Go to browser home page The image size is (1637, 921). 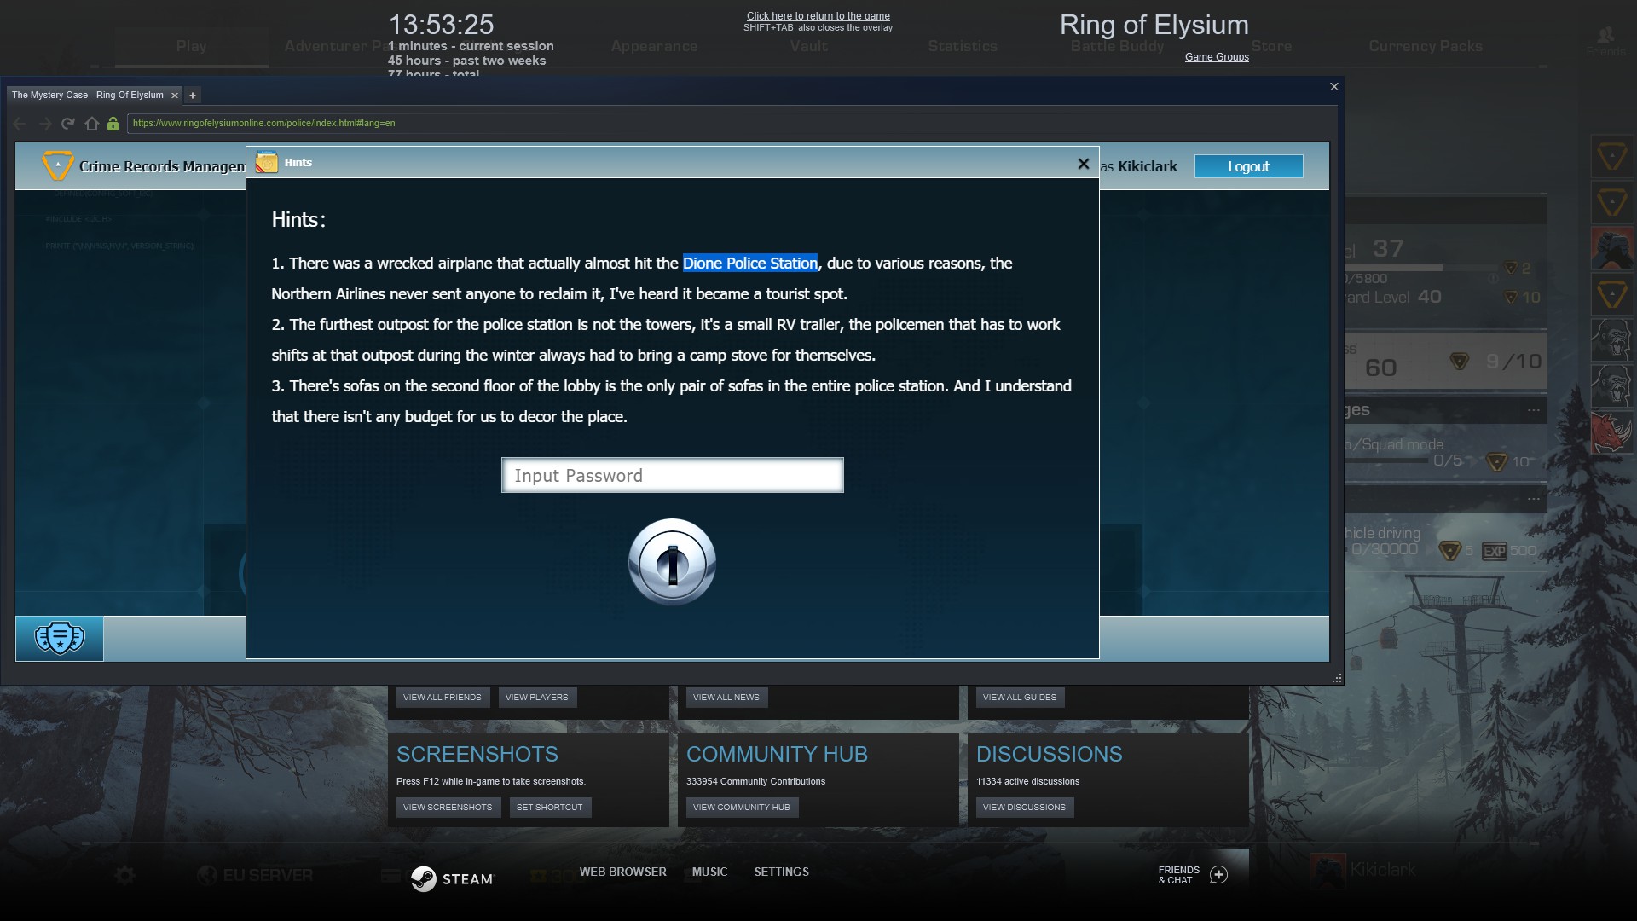tap(92, 124)
